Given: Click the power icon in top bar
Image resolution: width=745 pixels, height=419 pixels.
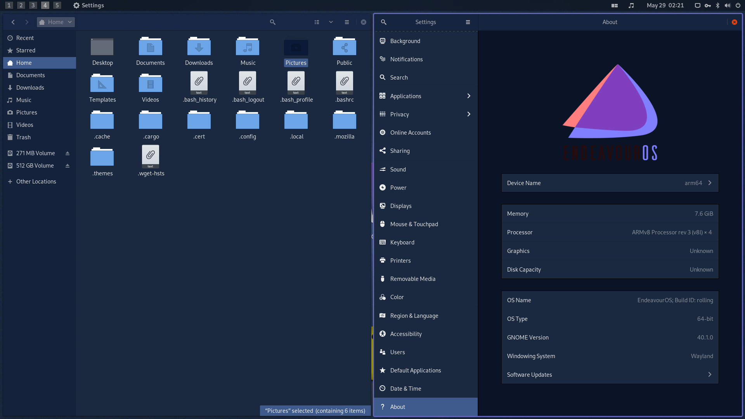Looking at the screenshot, I should [x=738, y=5].
